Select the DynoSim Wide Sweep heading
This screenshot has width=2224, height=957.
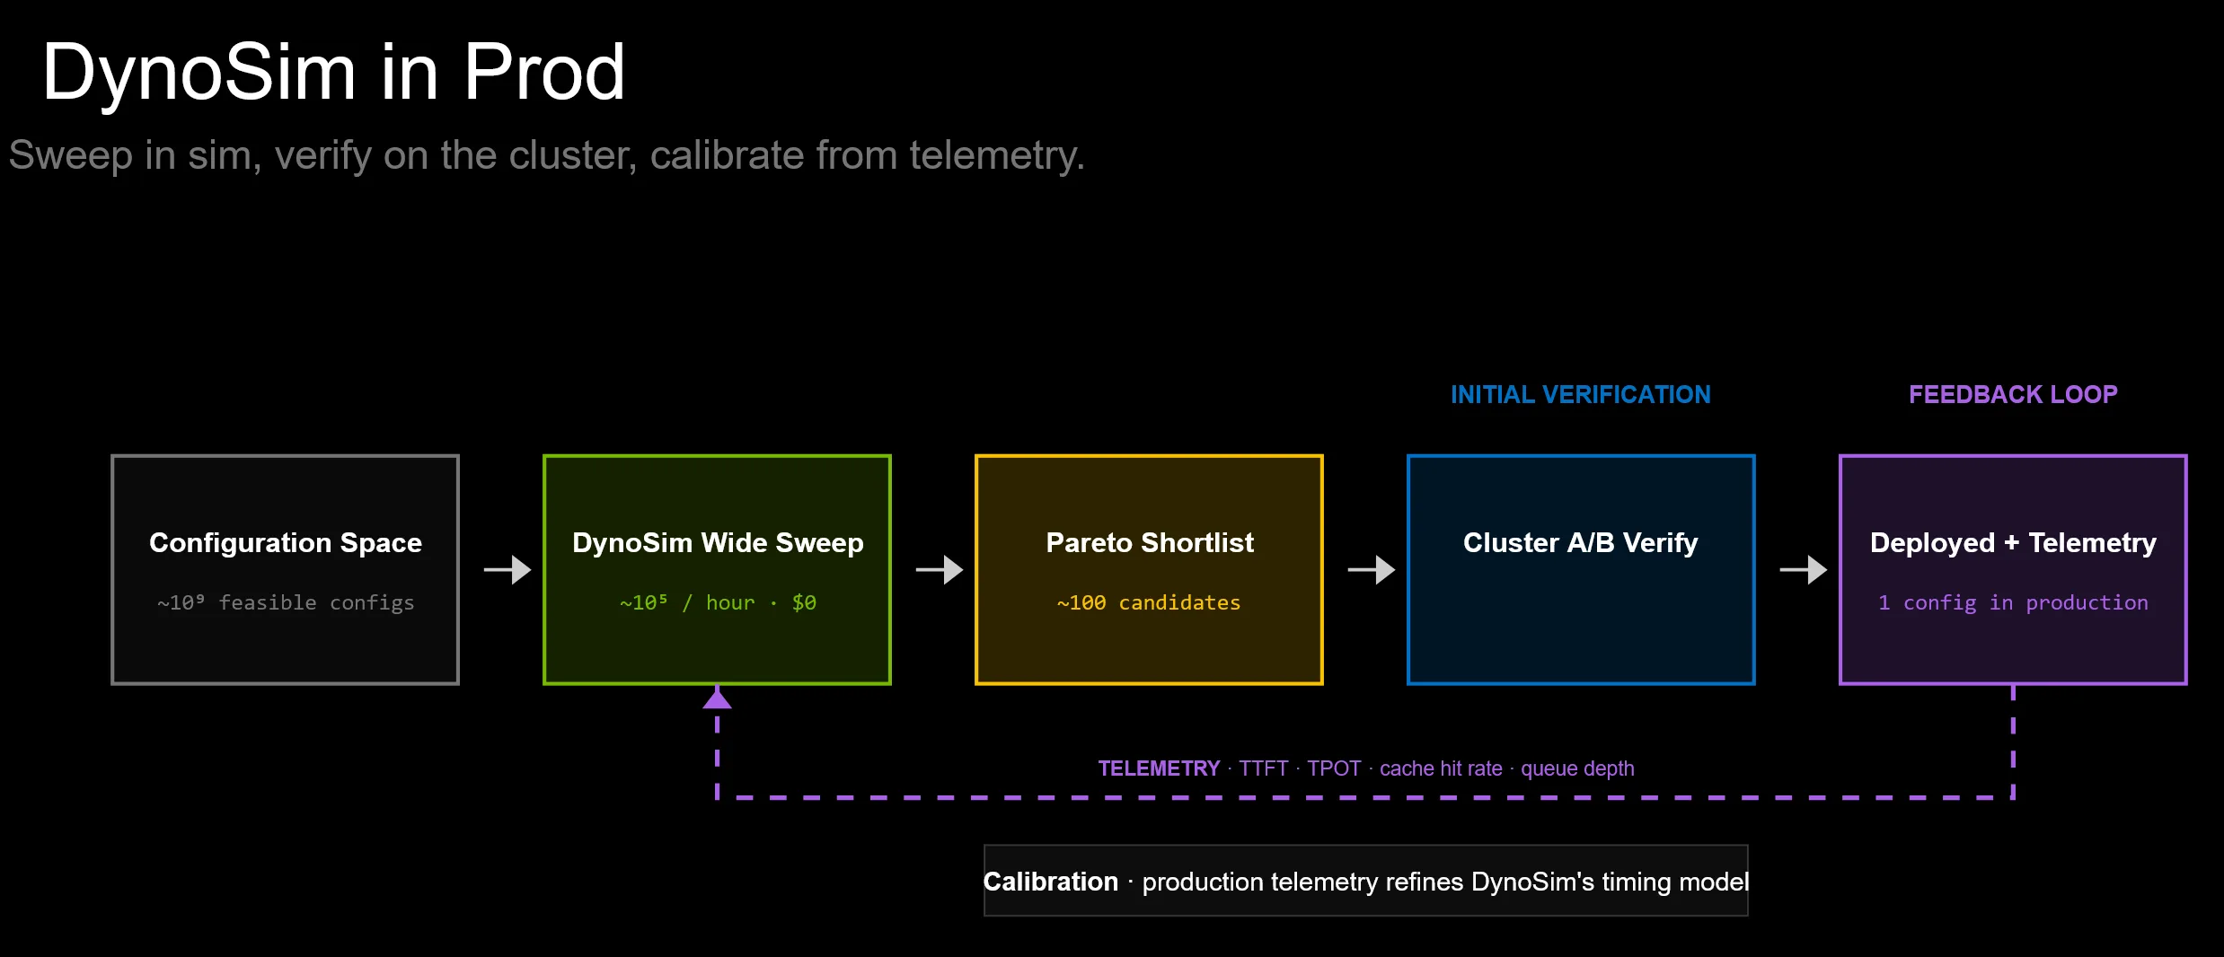718,542
